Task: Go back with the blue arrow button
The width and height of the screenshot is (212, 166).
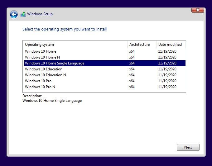Action: click(x=14, y=14)
